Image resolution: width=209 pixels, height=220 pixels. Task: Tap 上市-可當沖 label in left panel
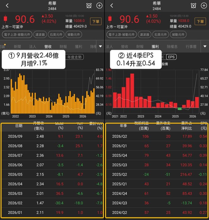(12, 27)
